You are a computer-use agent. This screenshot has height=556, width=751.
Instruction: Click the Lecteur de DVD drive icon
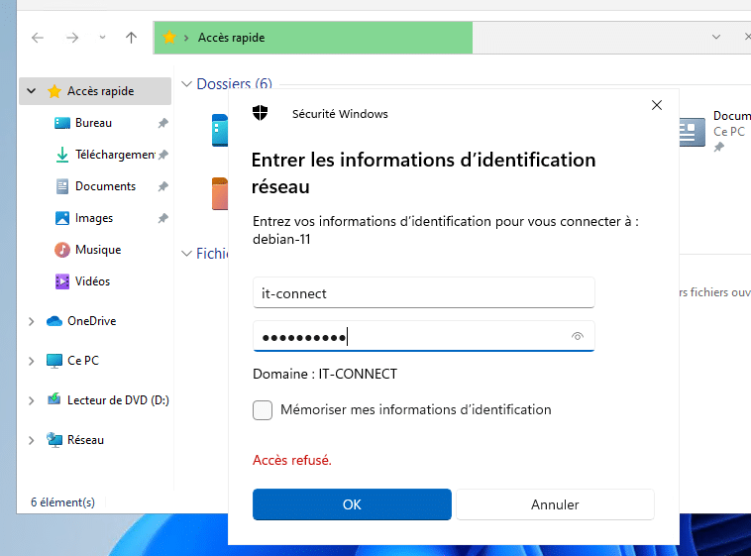pos(54,400)
